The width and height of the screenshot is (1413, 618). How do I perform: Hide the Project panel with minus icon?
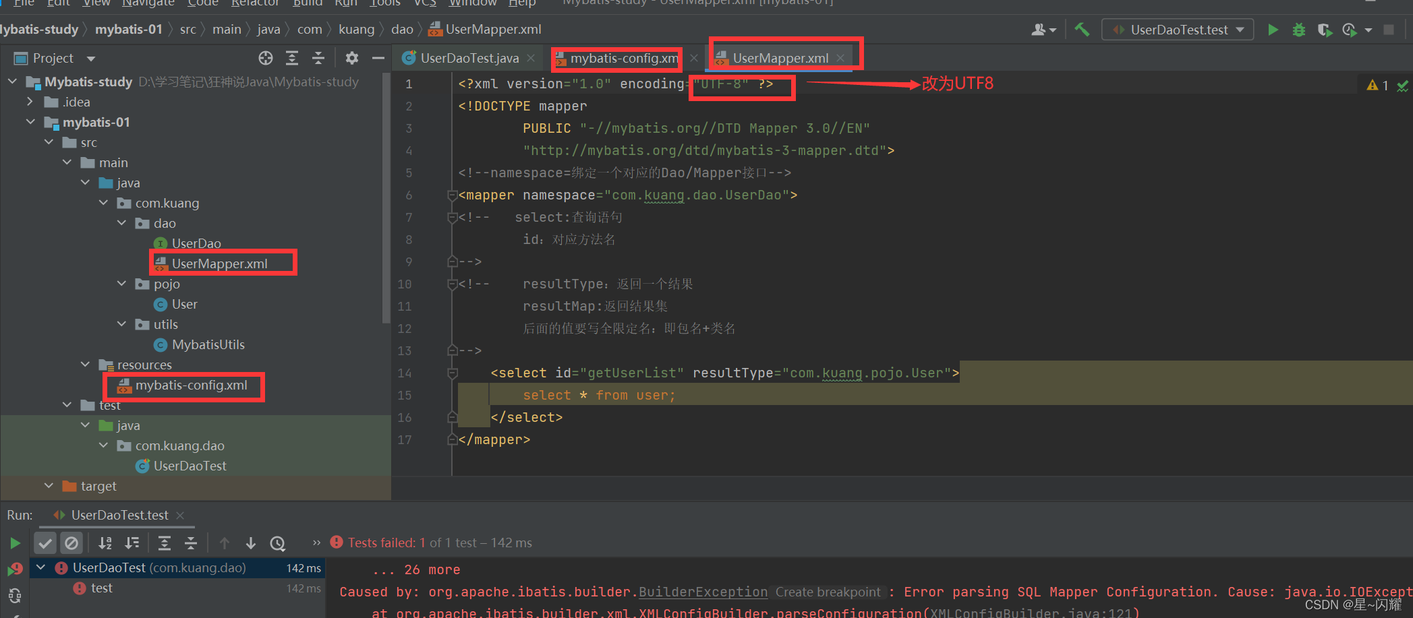(x=378, y=58)
